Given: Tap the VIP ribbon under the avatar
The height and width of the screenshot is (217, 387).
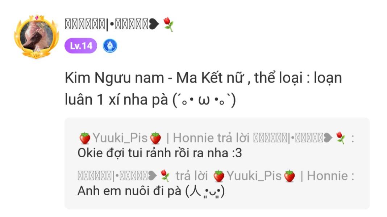Looking at the screenshot, I should click(36, 55).
